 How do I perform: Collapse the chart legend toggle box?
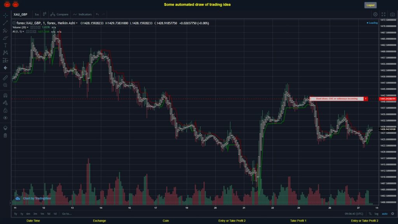coord(14,23)
